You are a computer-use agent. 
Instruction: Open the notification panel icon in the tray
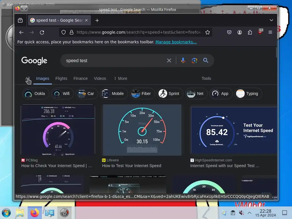(x=285, y=213)
